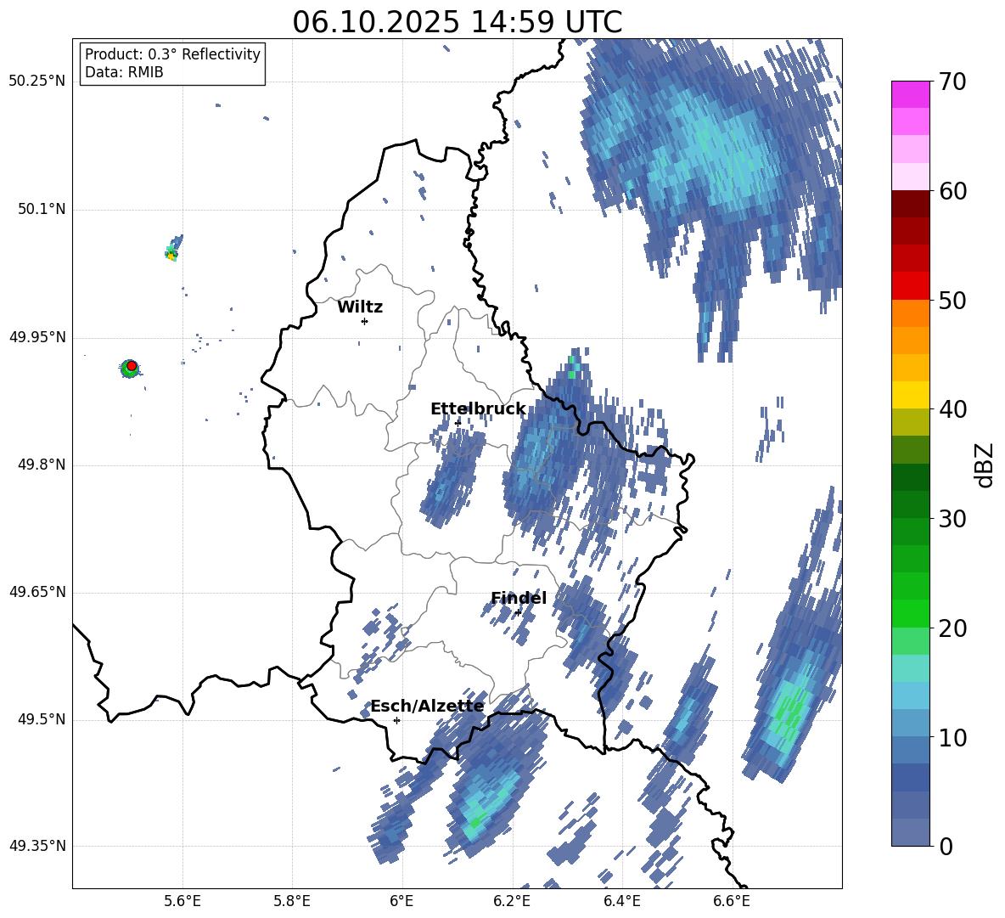The width and height of the screenshot is (1005, 918).
Task: Pick the dark red swatch below 60 dBZ
Action: pyautogui.click(x=910, y=204)
